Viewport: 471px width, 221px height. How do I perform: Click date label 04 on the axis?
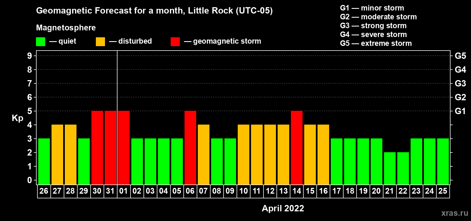(163, 191)
